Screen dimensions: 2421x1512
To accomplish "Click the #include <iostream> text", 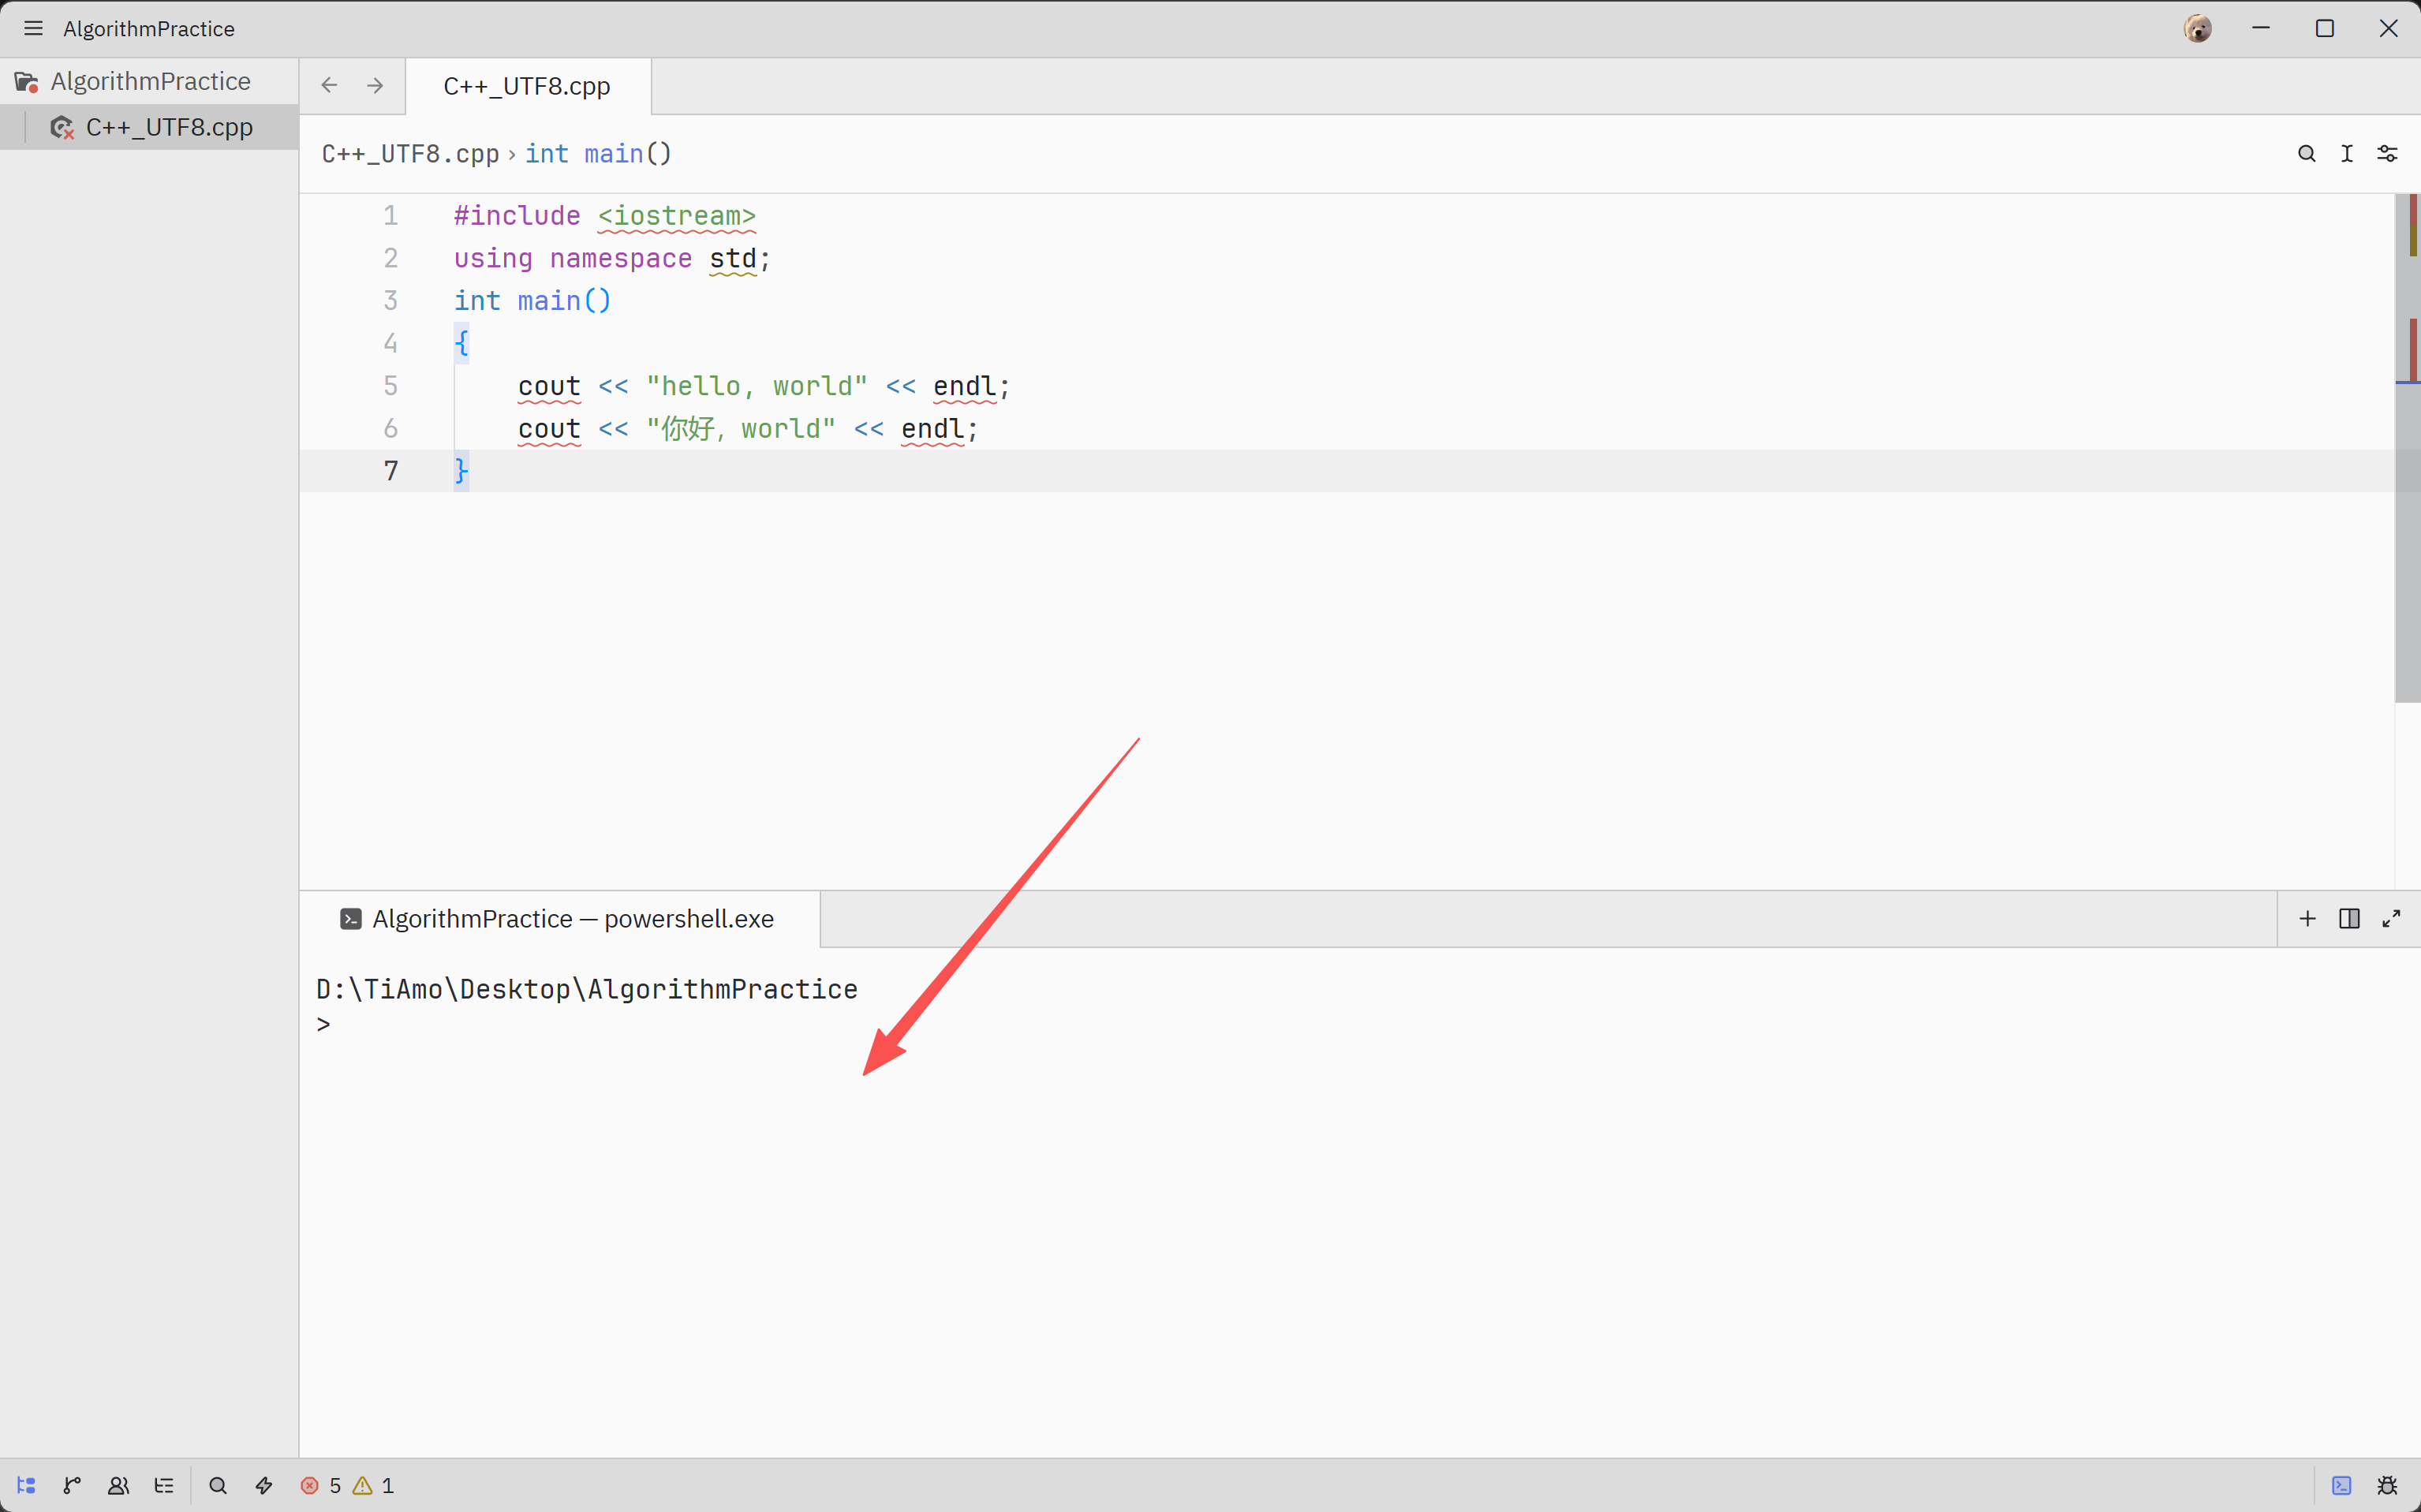I will [x=605, y=216].
